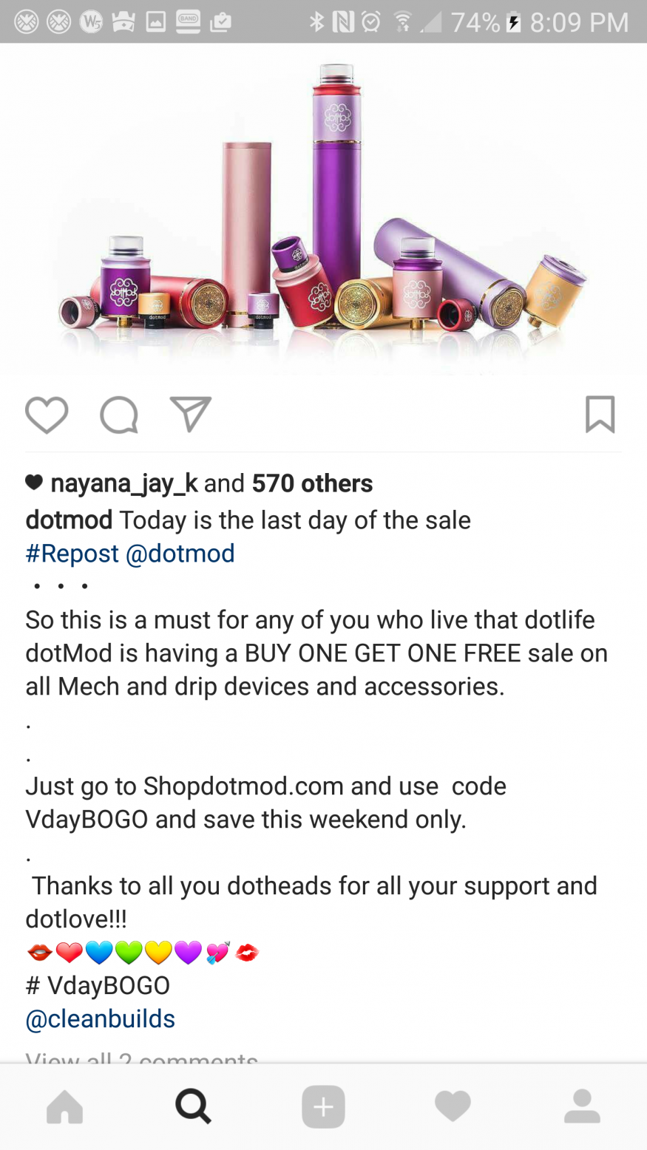647x1150 pixels.
Task: View the 570 others who liked
Action: pyautogui.click(x=312, y=483)
